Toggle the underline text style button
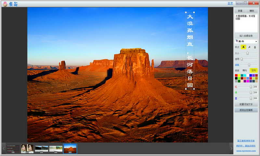260x156 pixels. click(x=255, y=47)
